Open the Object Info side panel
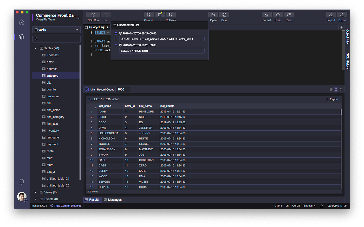 tap(347, 36)
